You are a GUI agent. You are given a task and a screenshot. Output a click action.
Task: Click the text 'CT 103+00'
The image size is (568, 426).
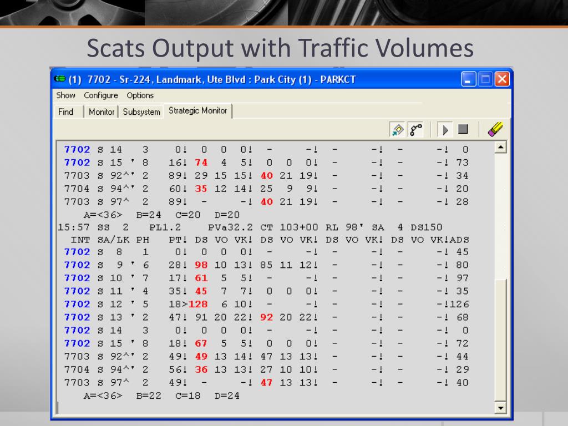[289, 227]
